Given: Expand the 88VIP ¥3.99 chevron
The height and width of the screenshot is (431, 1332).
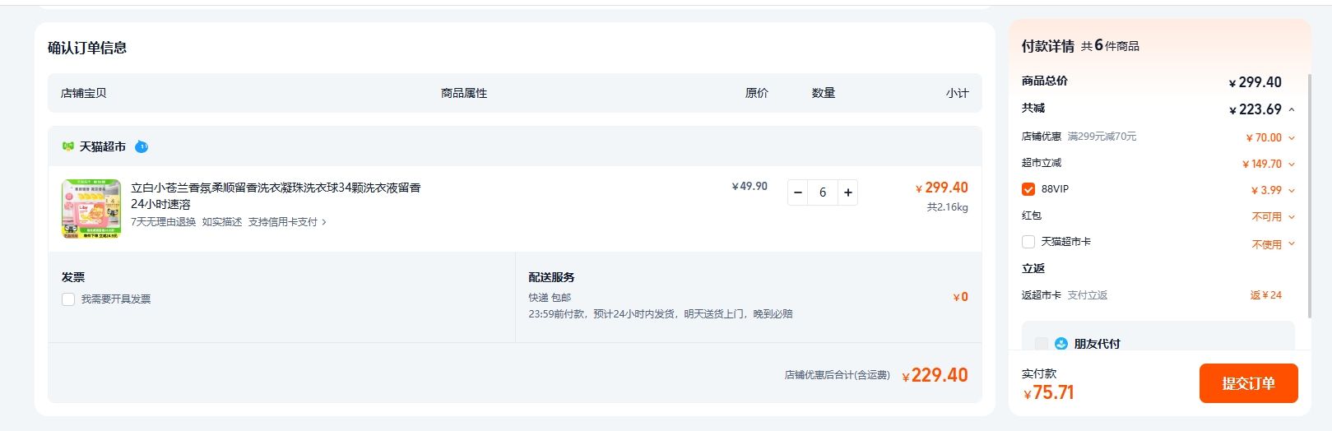Looking at the screenshot, I should point(1292,191).
